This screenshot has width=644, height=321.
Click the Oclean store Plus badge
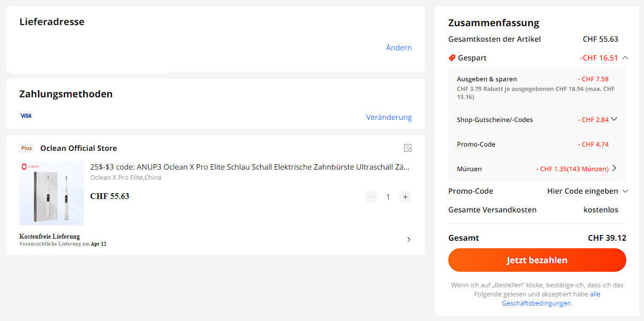27,148
